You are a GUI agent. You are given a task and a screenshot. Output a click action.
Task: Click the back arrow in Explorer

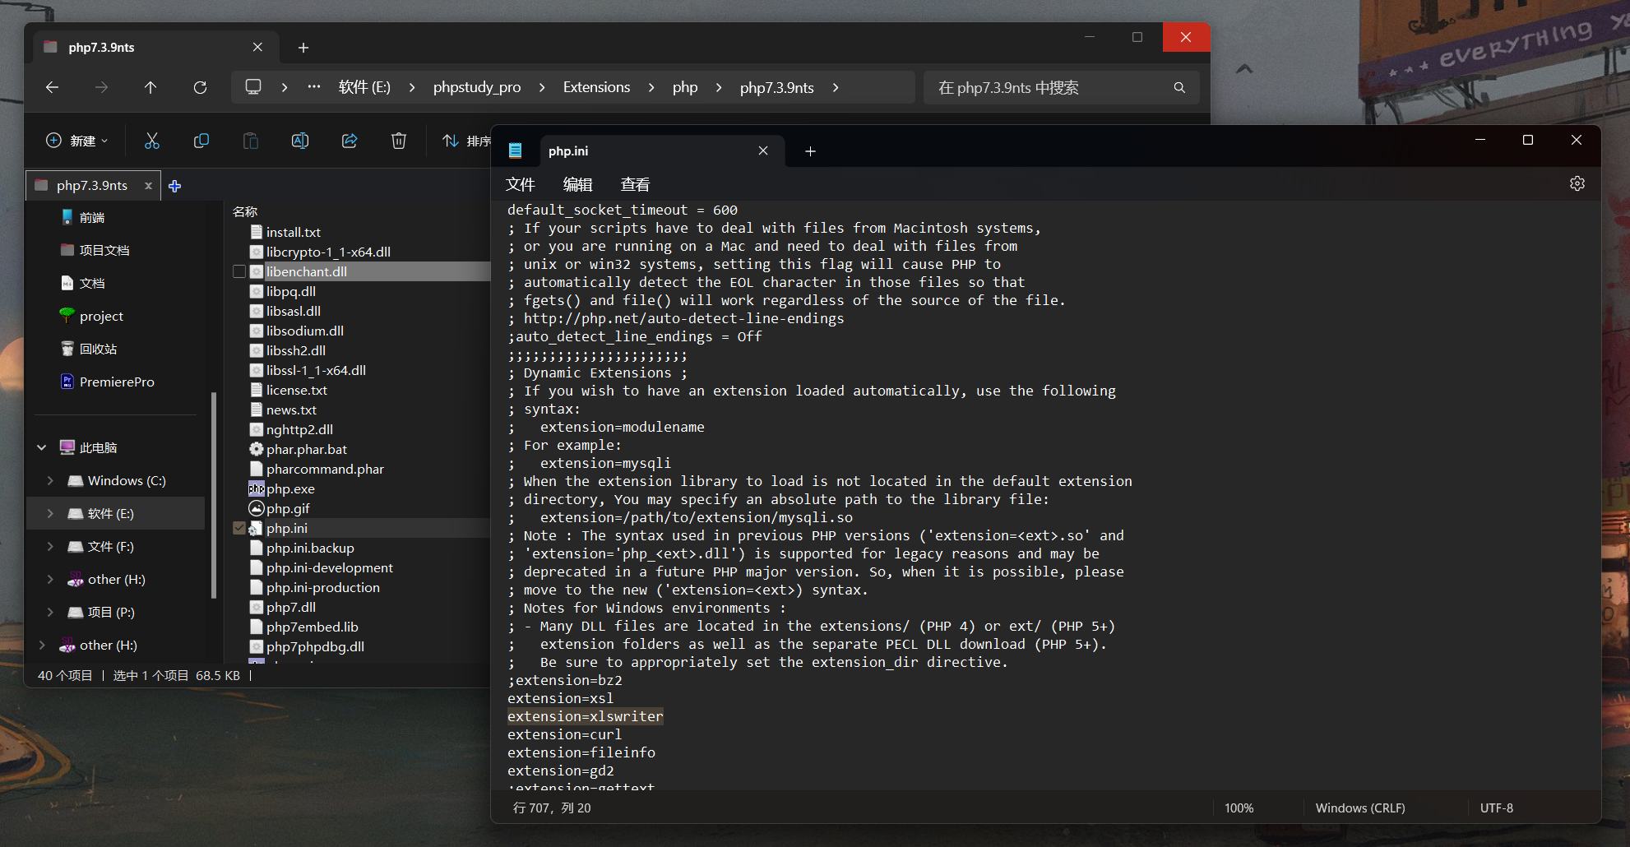click(53, 87)
